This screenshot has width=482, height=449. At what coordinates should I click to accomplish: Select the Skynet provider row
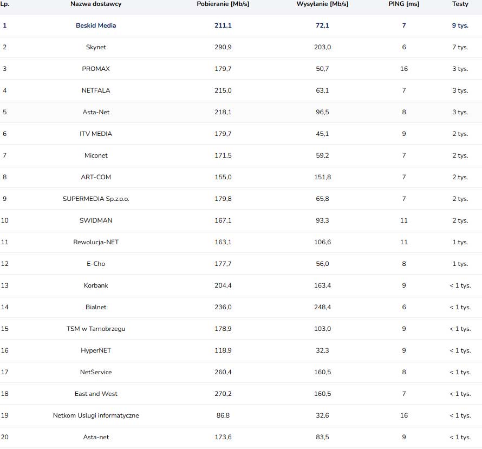pos(241,47)
